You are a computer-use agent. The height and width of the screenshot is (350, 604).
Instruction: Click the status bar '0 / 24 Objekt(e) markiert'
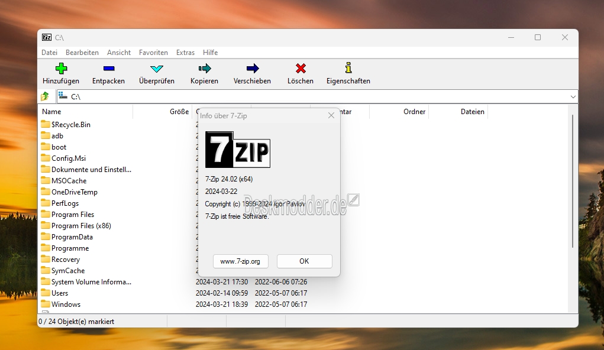[76, 322]
